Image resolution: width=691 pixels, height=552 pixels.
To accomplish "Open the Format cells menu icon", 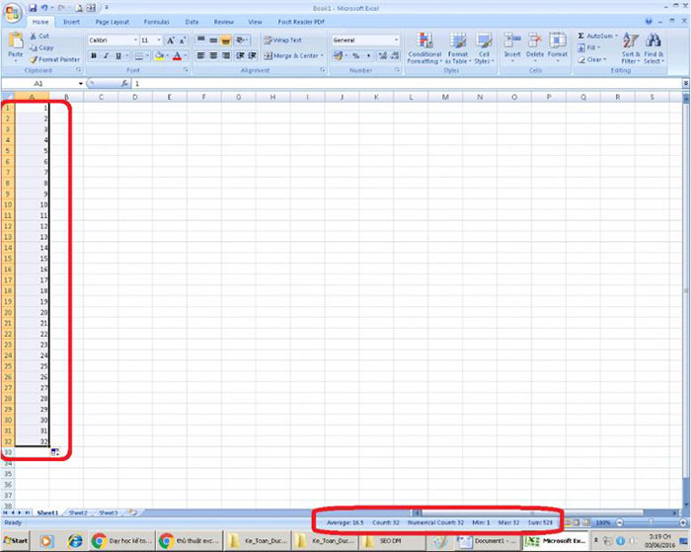I will click(x=558, y=40).
